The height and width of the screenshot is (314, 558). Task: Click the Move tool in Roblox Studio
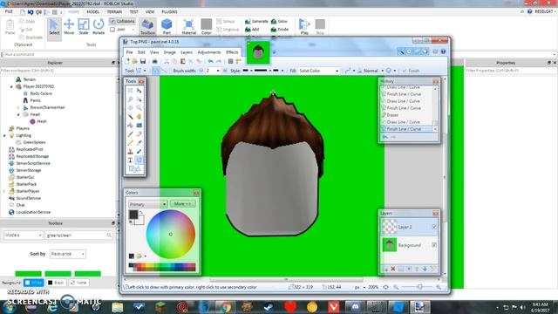69,27
